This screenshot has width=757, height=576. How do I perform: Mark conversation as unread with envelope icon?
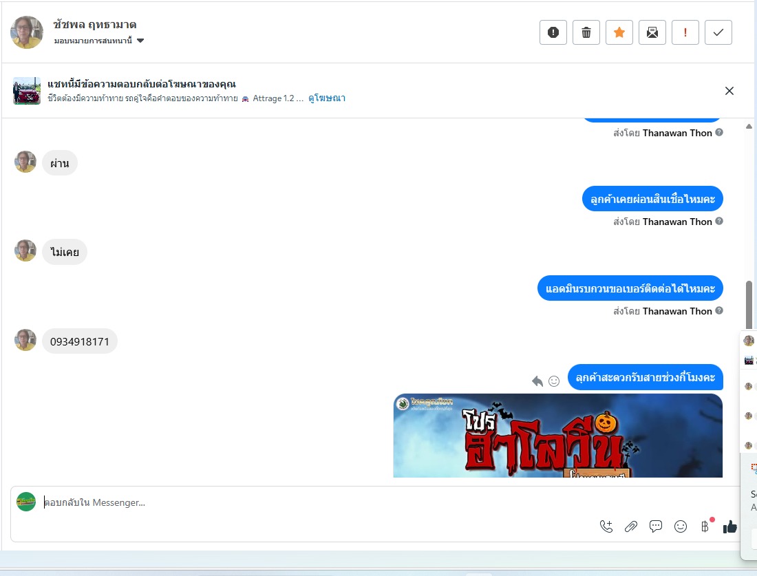pos(652,32)
